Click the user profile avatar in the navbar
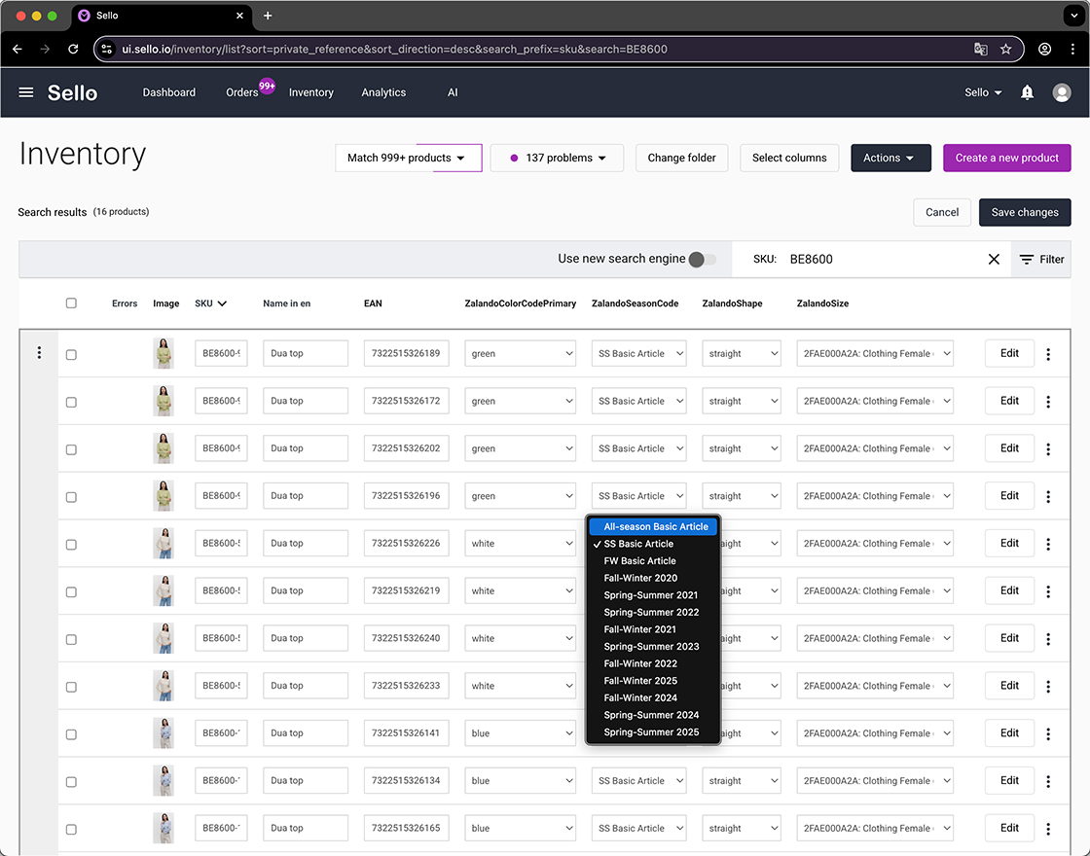This screenshot has width=1090, height=856. coord(1062,92)
